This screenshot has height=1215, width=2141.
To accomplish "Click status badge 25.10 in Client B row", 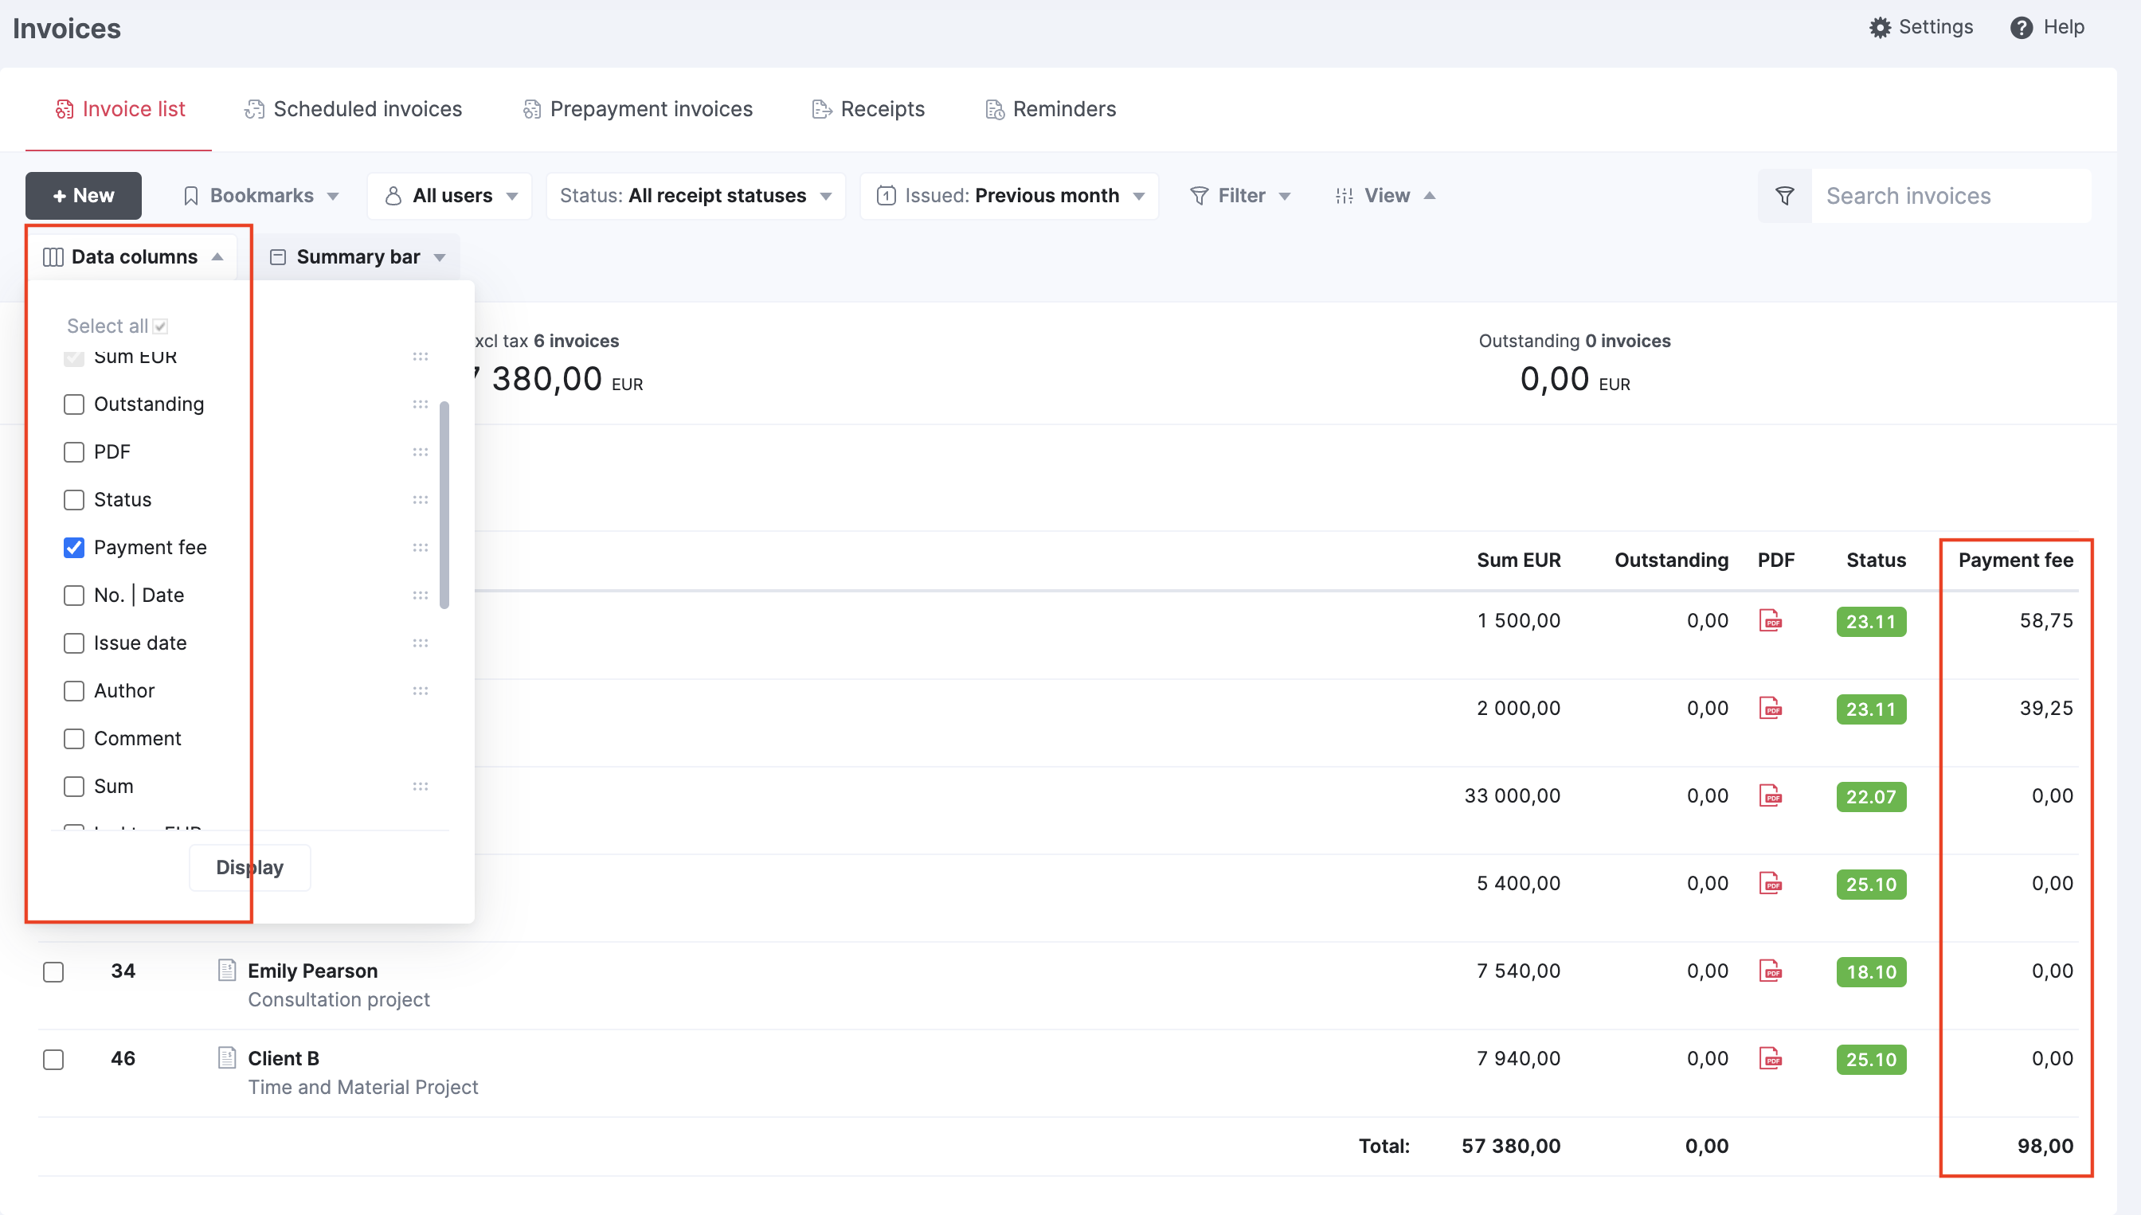I will pyautogui.click(x=1870, y=1060).
